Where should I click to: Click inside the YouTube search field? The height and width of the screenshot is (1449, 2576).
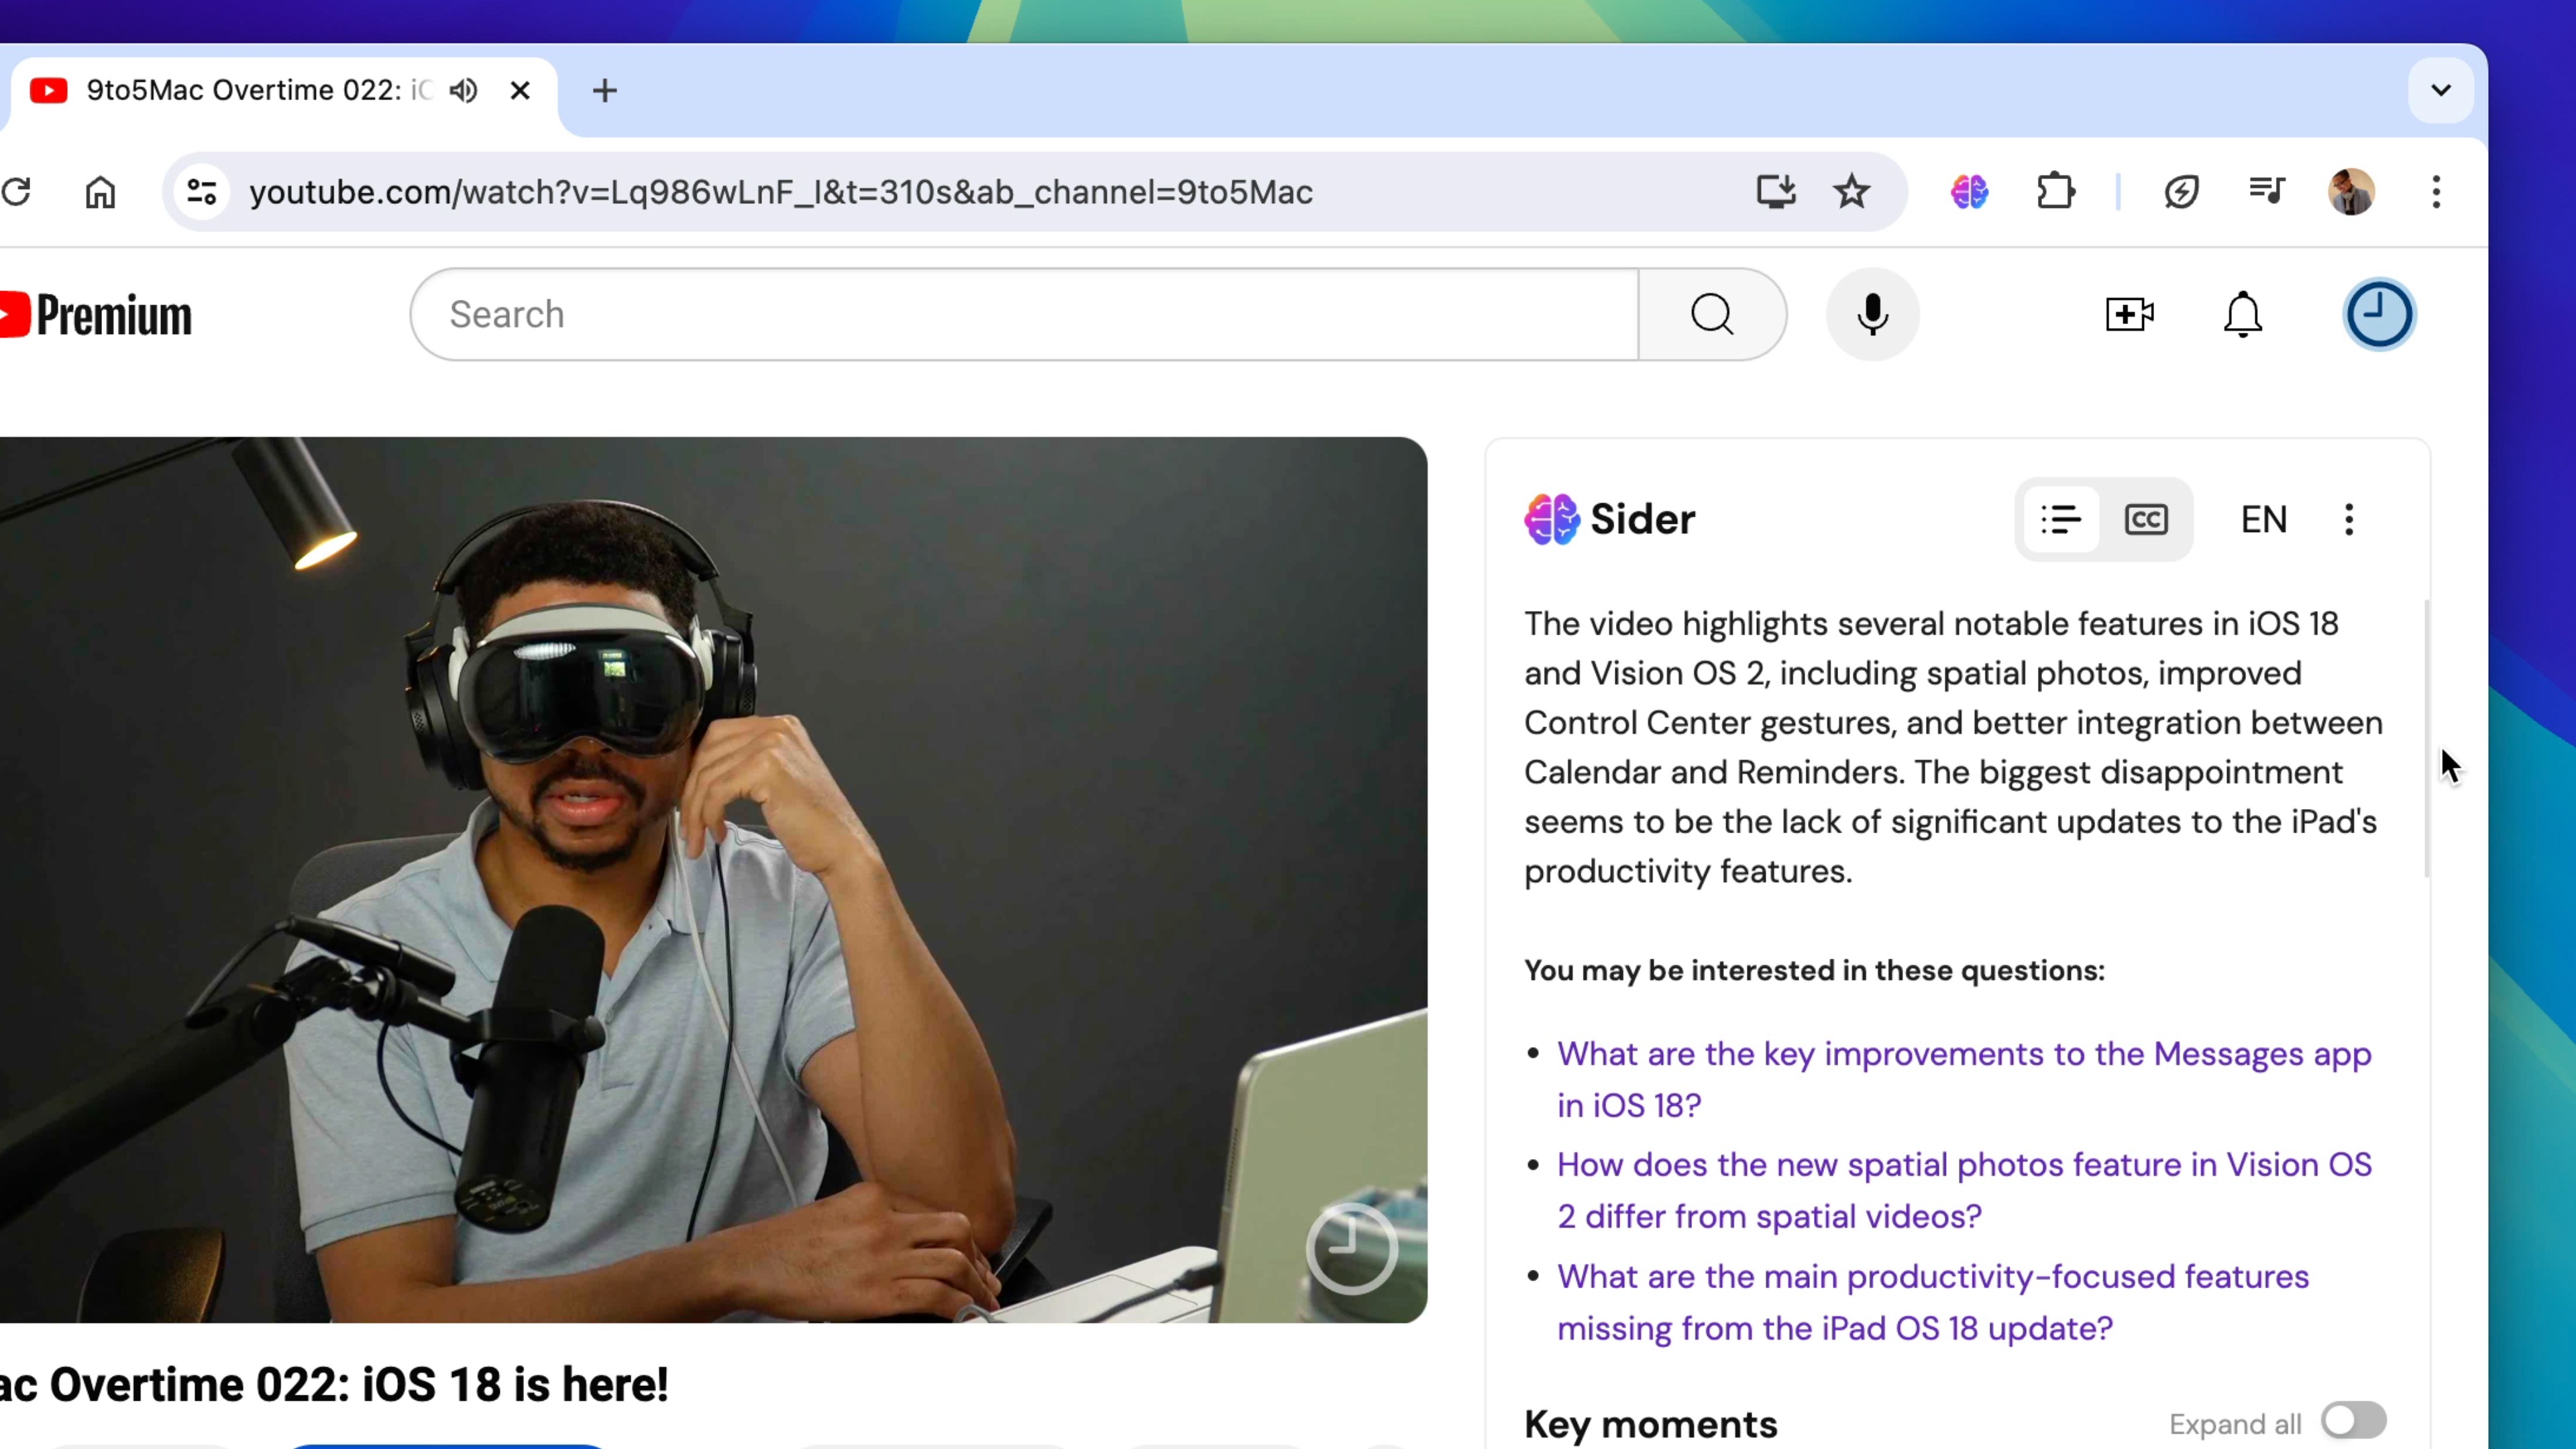click(x=1000, y=314)
